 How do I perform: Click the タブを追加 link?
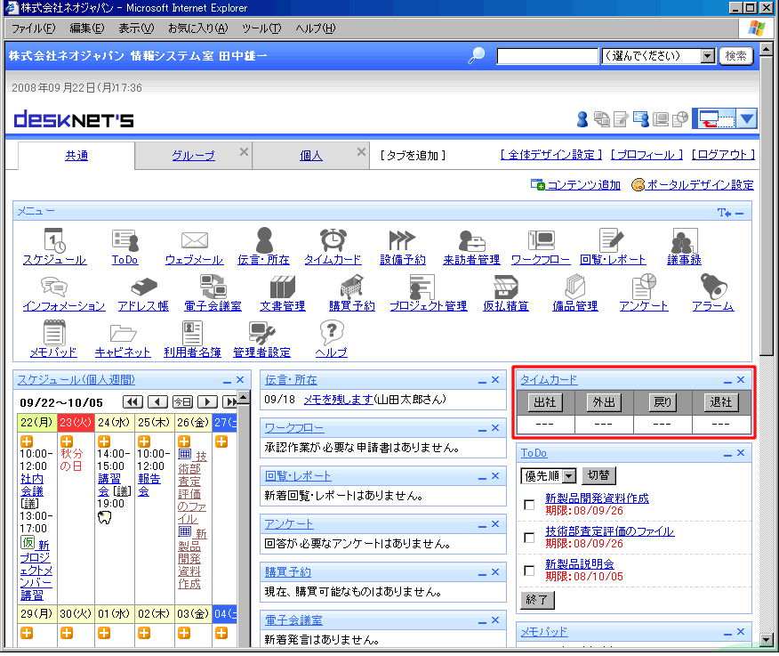coord(413,156)
